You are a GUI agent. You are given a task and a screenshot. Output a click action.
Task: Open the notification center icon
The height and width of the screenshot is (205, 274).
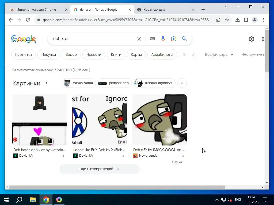(265, 200)
